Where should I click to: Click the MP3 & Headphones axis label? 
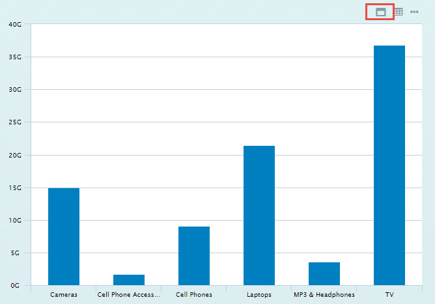tap(324, 295)
